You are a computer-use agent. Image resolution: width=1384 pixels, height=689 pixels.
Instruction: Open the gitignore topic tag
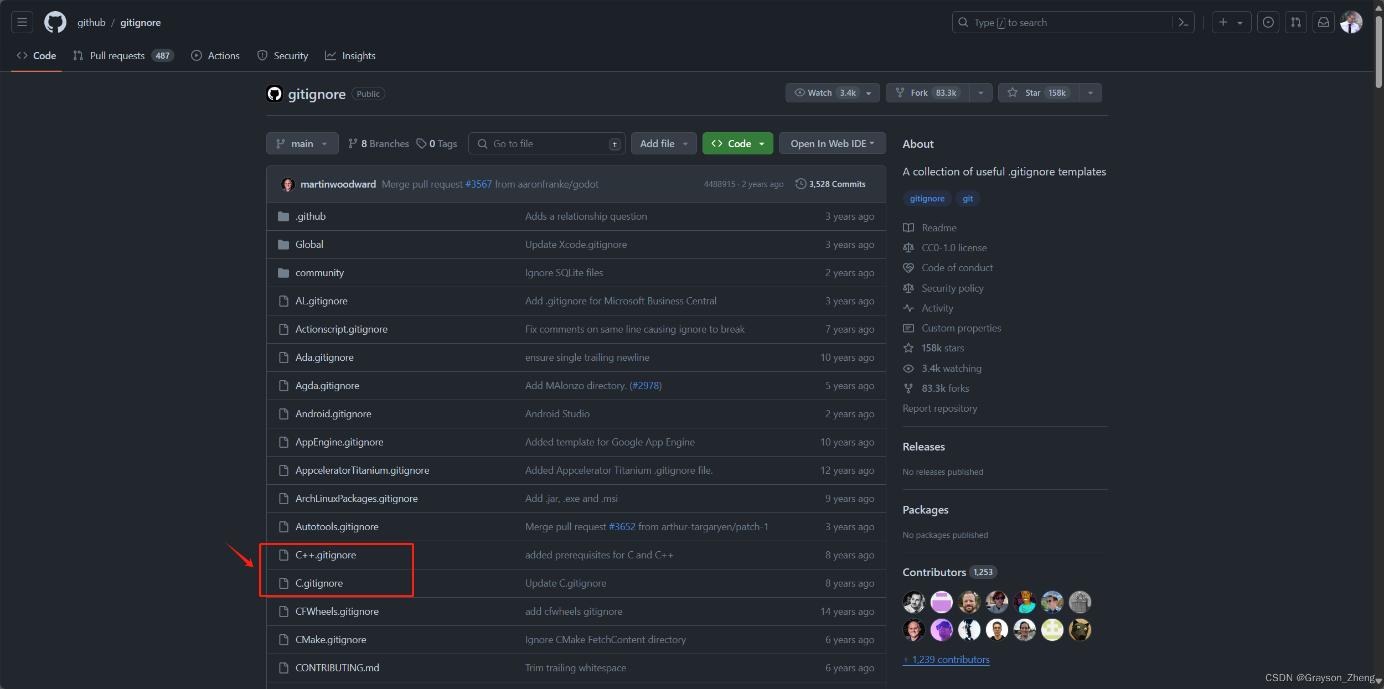tap(927, 199)
